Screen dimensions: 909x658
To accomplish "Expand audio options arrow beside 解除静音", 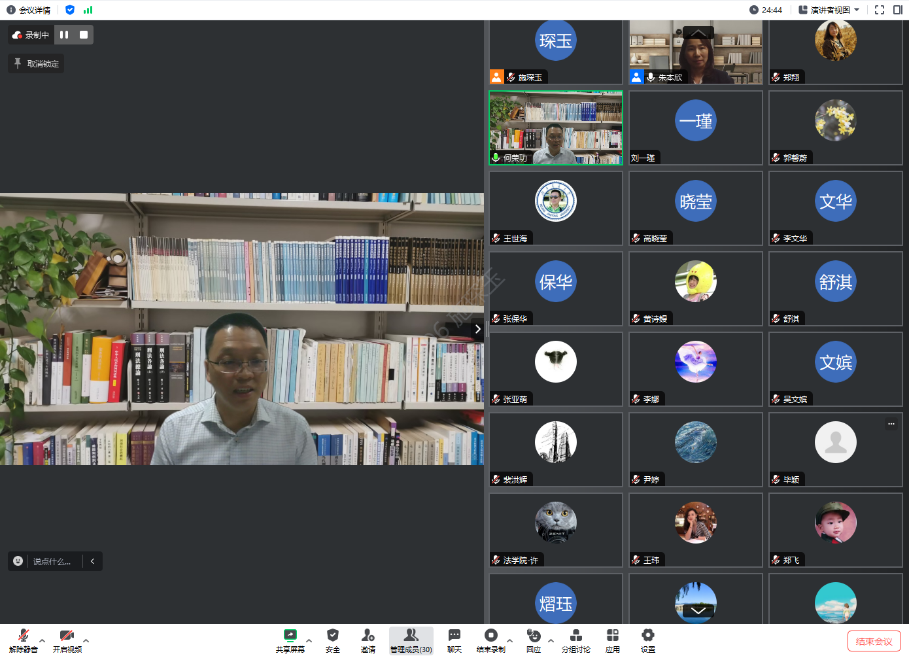I will 43,641.
